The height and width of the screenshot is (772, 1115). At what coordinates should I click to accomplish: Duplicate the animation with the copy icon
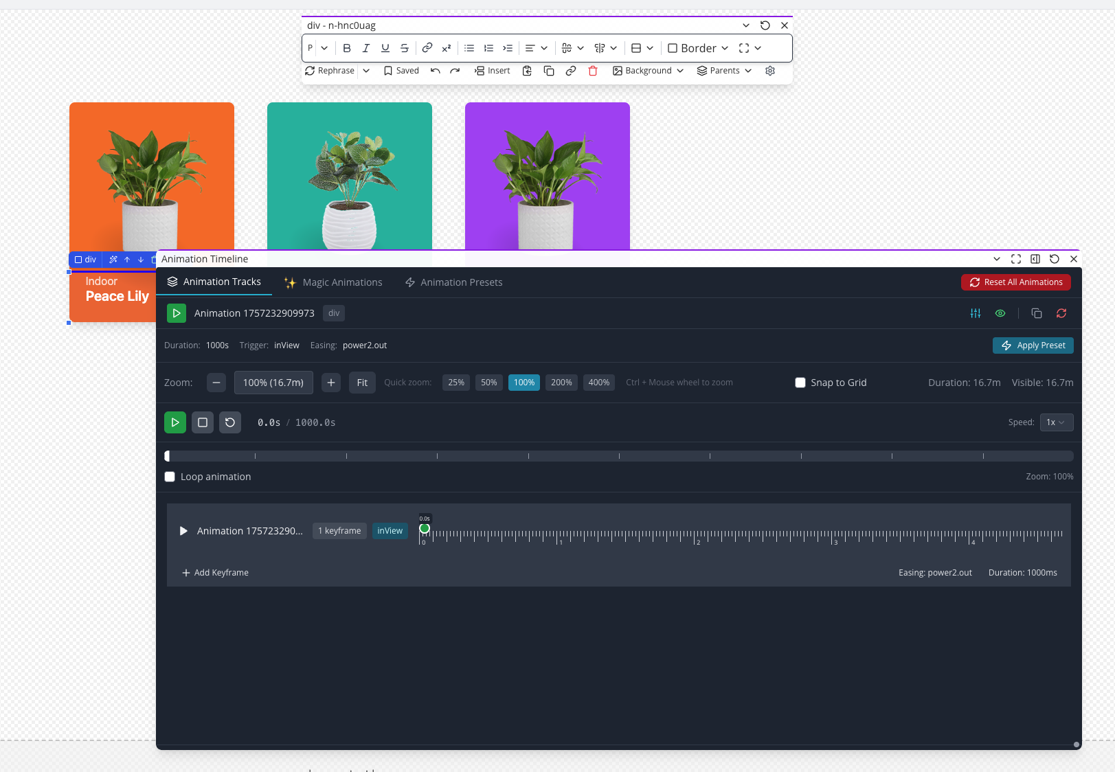pos(1037,313)
